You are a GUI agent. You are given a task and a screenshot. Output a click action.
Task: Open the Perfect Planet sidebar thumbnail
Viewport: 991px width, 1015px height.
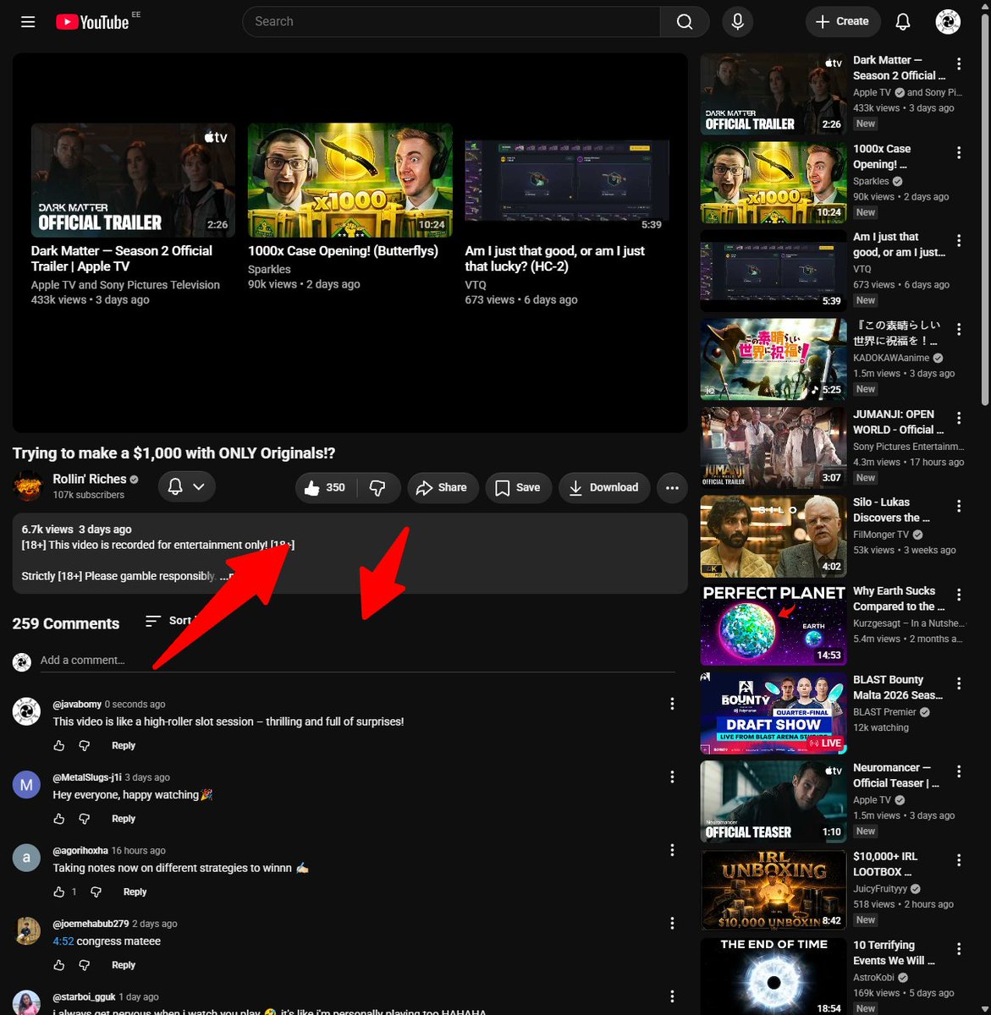point(774,624)
